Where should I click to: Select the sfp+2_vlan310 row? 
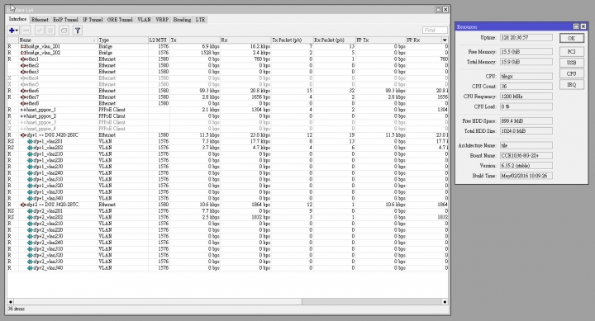228,249
